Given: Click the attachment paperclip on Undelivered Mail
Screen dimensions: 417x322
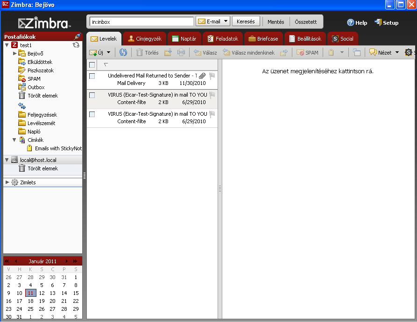Looking at the screenshot, I should (202, 76).
